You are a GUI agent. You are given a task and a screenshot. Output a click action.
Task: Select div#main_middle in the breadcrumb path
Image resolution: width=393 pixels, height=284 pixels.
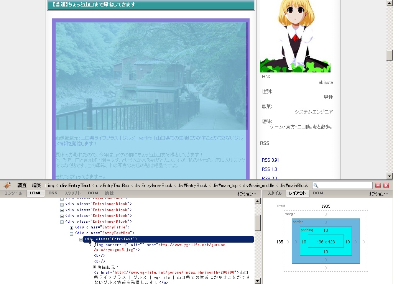[258, 186]
